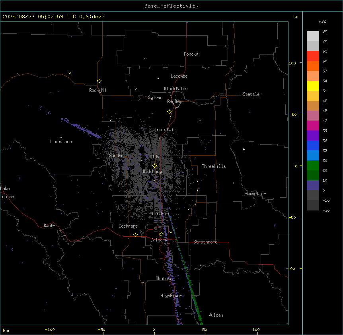This screenshot has height=335, width=343.
Task: Click the km unit label at bottom left
Action: click(x=6, y=330)
